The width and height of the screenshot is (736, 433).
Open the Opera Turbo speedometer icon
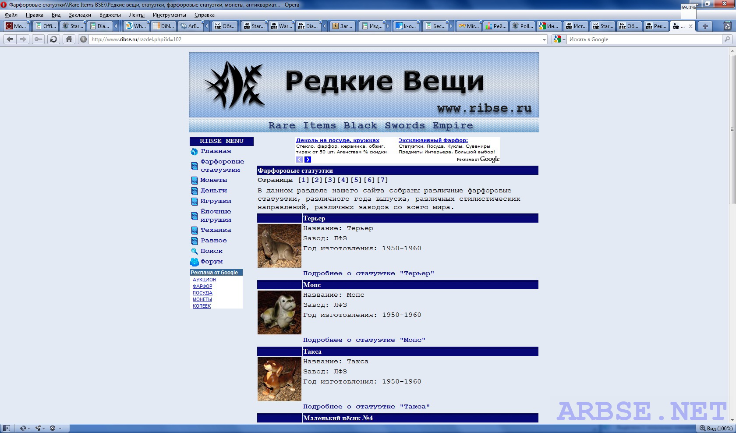tap(53, 428)
